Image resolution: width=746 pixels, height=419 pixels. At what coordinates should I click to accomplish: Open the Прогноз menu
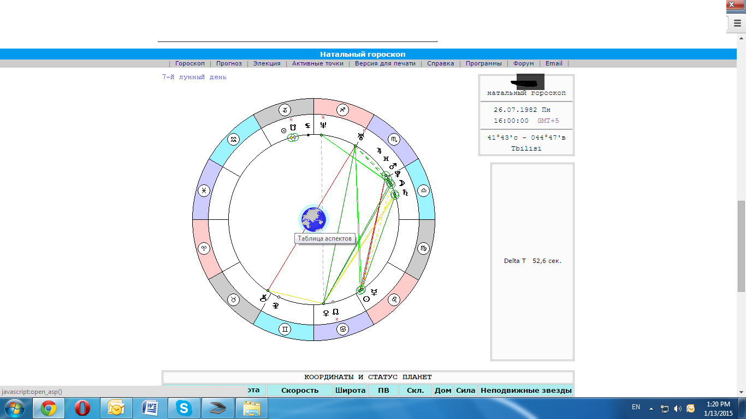pos(229,63)
